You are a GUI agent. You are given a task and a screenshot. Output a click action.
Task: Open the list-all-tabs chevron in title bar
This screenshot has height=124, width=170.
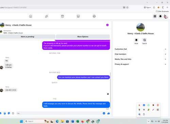click(x=147, y=2)
